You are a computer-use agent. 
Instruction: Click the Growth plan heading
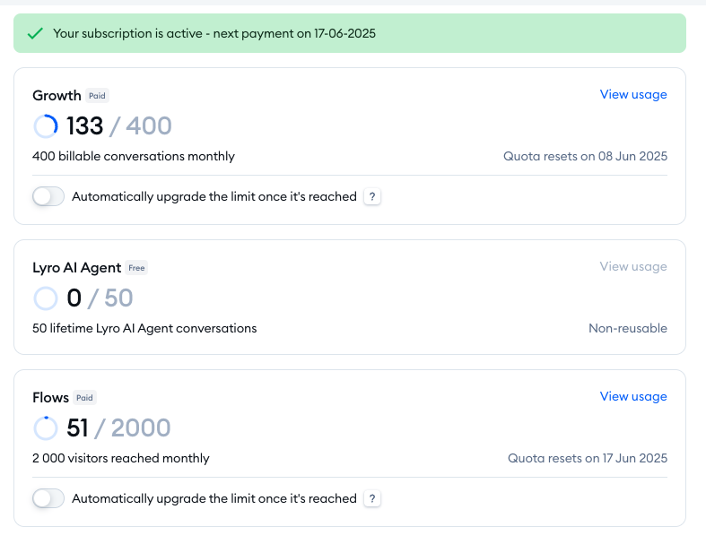pos(57,95)
